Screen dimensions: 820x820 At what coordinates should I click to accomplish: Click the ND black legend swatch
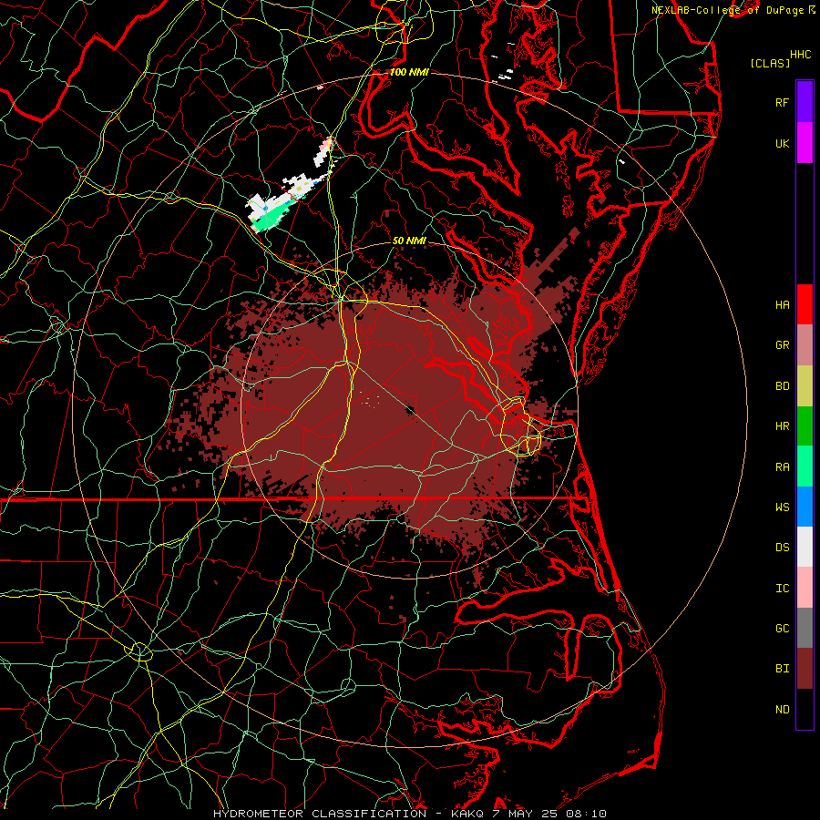805,709
